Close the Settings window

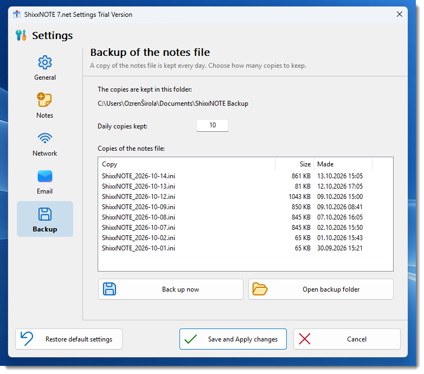[400, 14]
